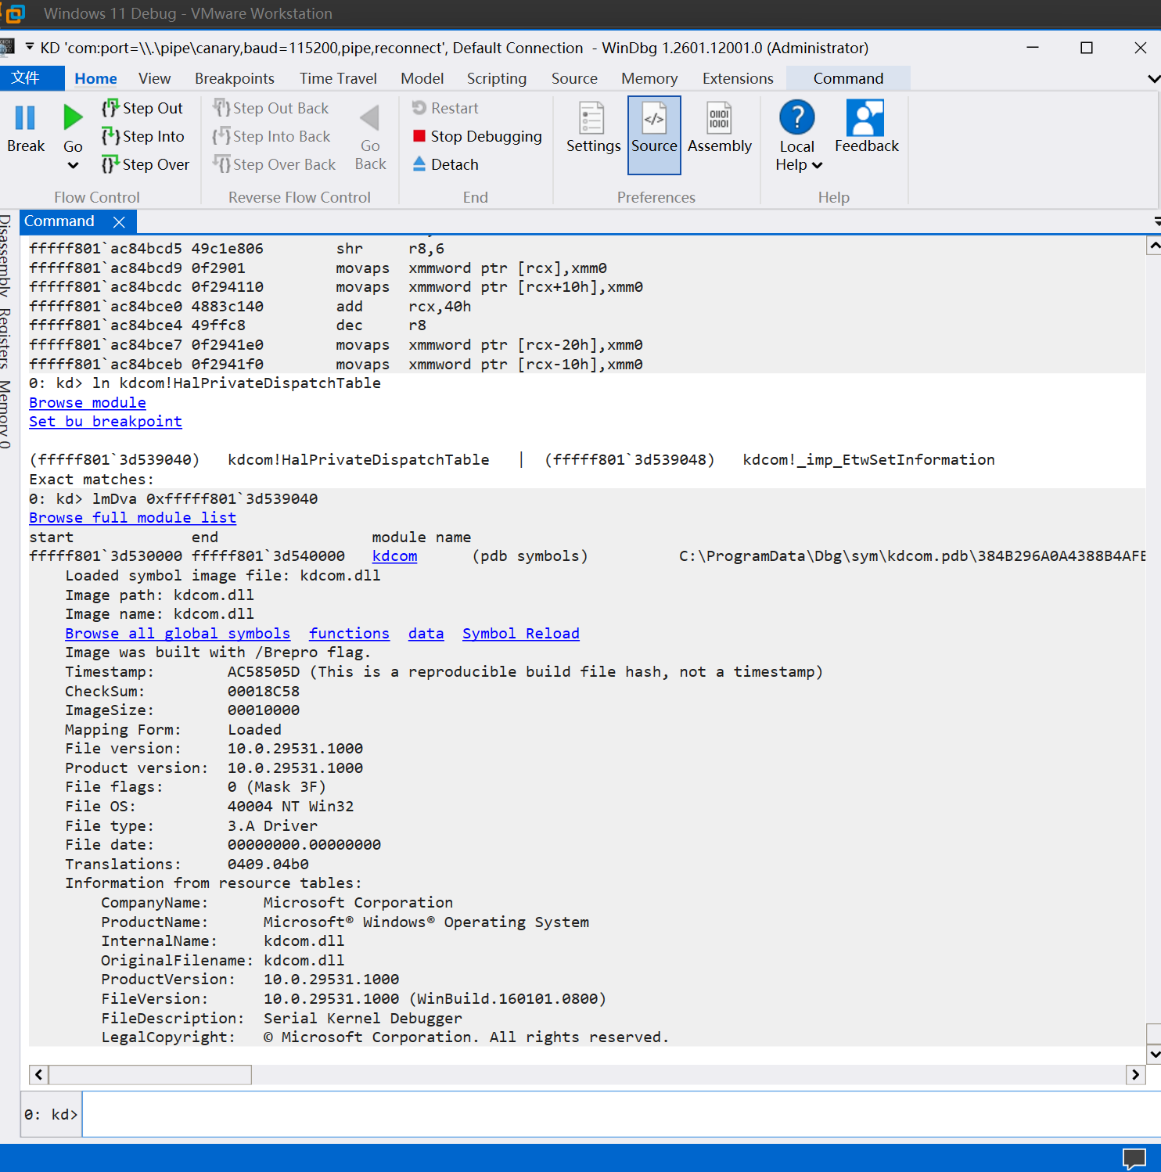This screenshot has height=1172, width=1161.
Task: Open the Command pane options dropdown
Action: 1157,221
